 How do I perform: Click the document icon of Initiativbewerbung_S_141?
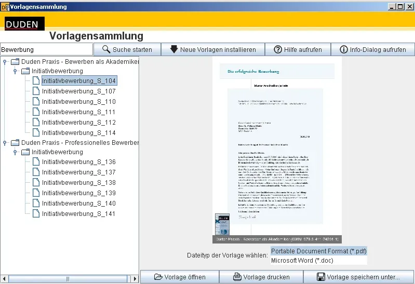pos(36,213)
